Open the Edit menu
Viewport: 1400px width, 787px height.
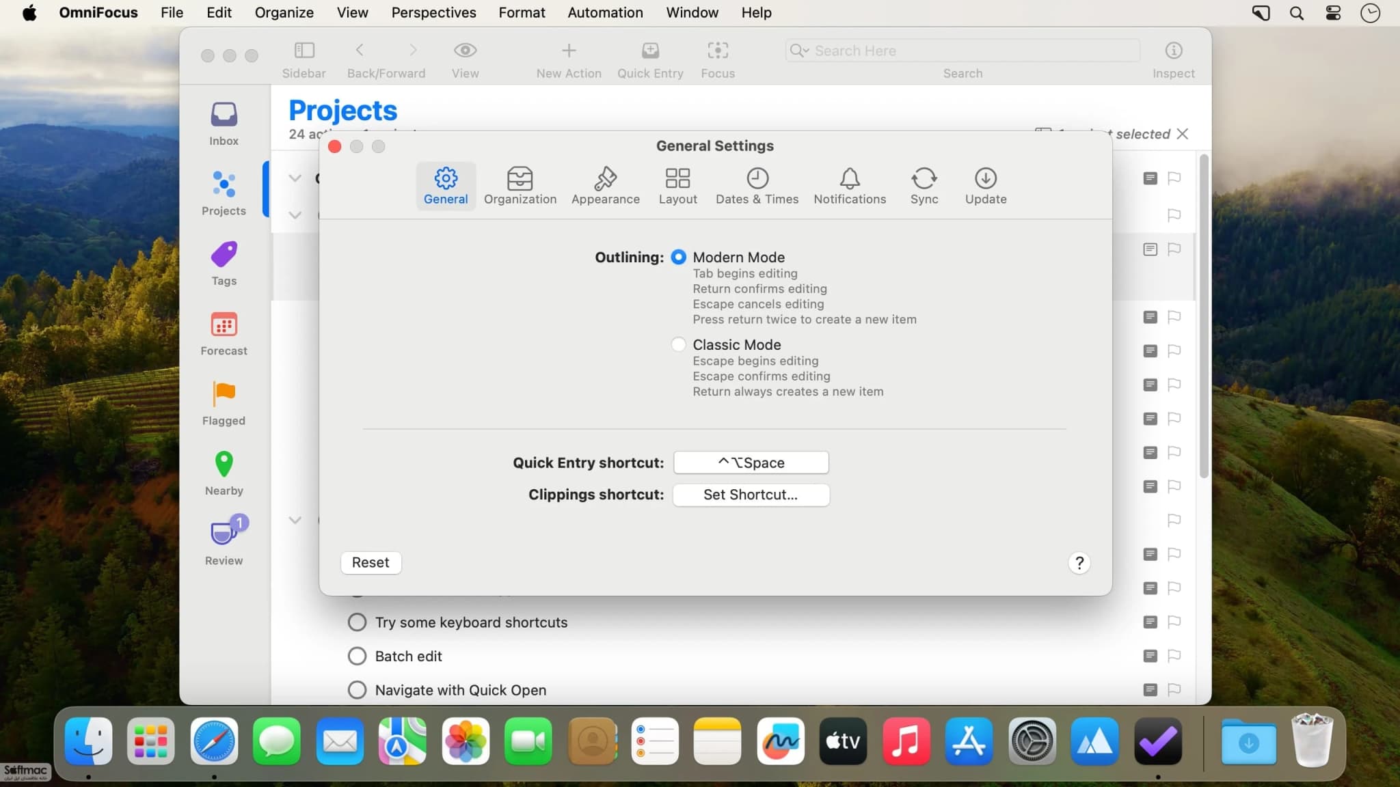[x=219, y=12]
